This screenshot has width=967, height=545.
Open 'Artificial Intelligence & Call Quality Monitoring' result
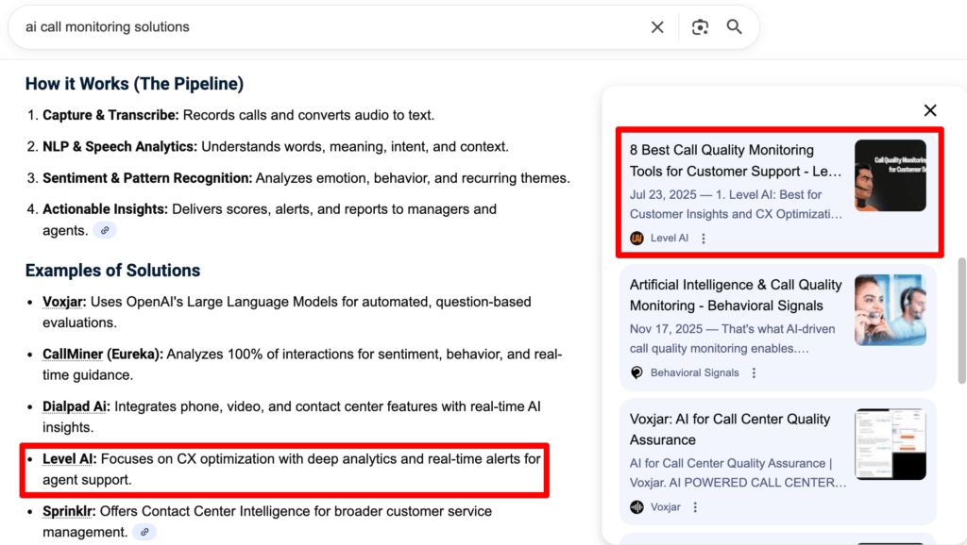[735, 295]
